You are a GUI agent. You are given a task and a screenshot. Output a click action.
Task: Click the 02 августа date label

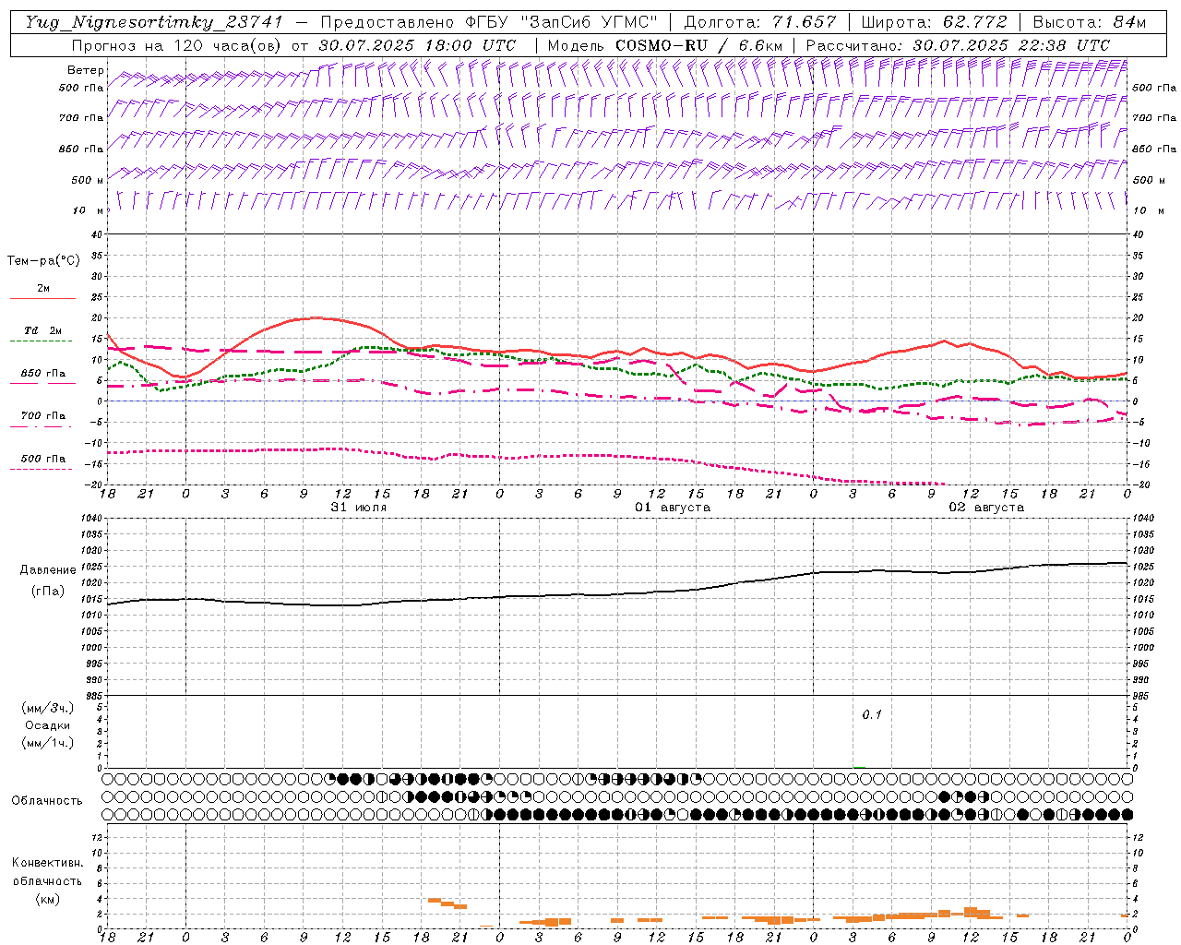[x=986, y=508]
